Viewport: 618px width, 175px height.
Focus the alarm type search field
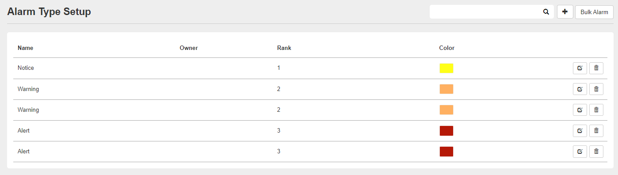[485, 12]
